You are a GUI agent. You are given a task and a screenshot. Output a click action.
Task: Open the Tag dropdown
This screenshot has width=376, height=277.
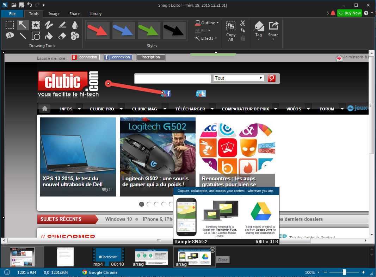[259, 31]
